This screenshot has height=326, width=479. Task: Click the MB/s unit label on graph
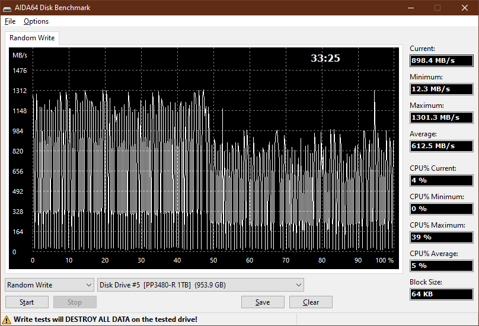tap(20, 55)
